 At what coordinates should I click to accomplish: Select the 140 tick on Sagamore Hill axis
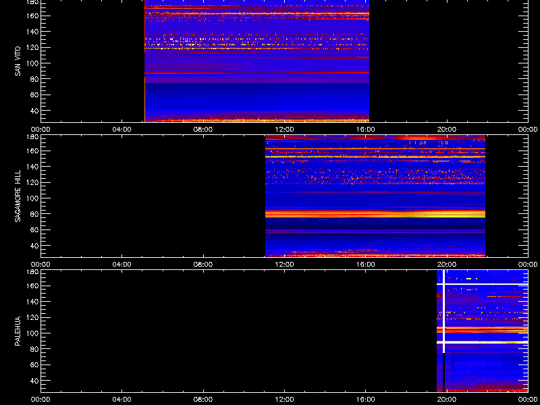(x=32, y=167)
